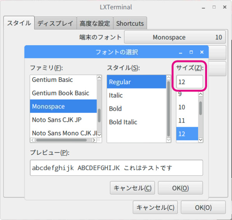Click size list scroll down arrow

point(200,140)
